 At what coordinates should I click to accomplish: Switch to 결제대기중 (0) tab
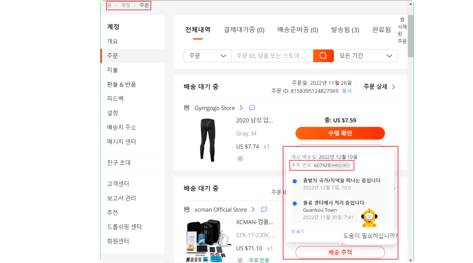[x=244, y=30]
